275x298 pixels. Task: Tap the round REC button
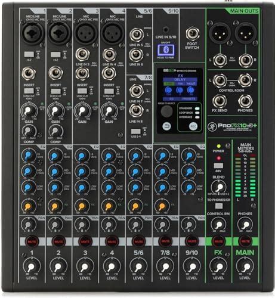[193, 126]
